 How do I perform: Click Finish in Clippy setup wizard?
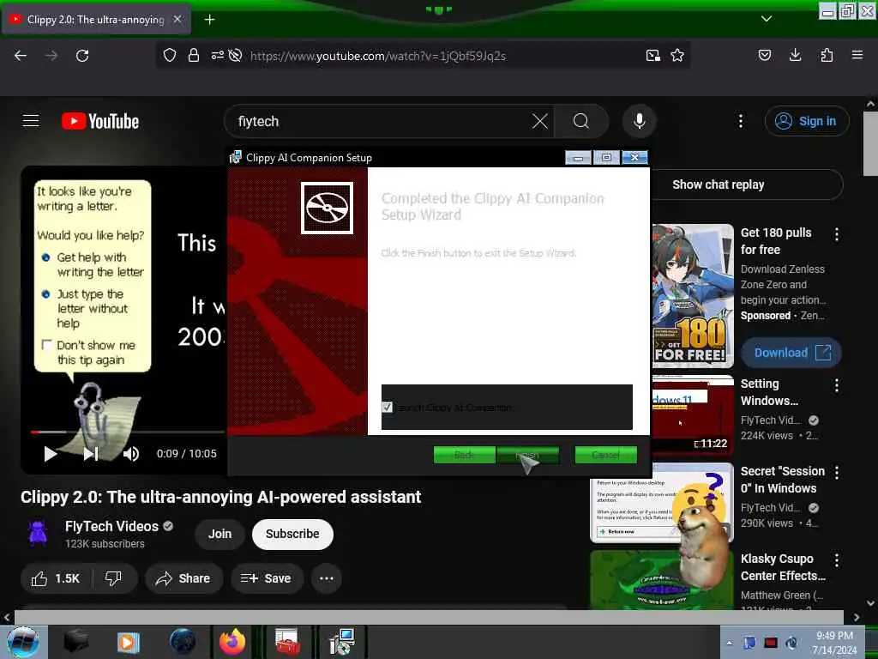(x=527, y=455)
